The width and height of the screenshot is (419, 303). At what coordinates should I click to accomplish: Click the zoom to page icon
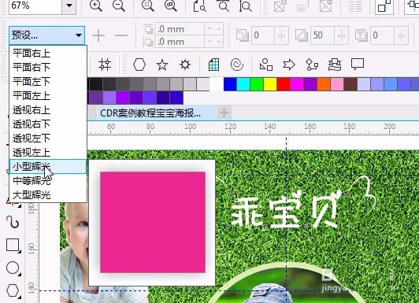(199, 6)
